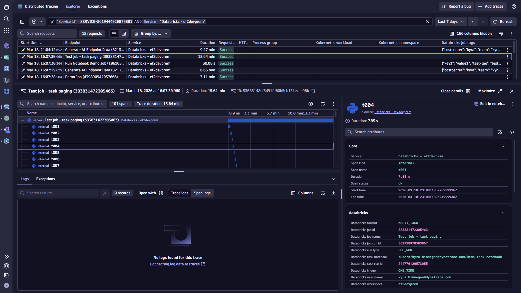Click the copy trace ID icon
The width and height of the screenshot is (521, 293).
tap(313, 91)
